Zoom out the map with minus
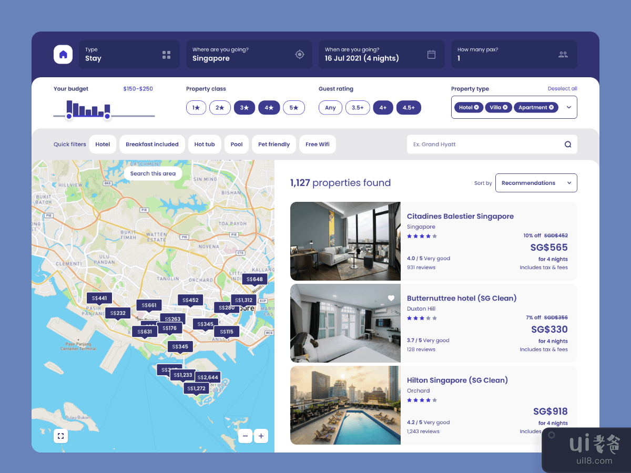This screenshot has height=473, width=631. pyautogui.click(x=245, y=436)
